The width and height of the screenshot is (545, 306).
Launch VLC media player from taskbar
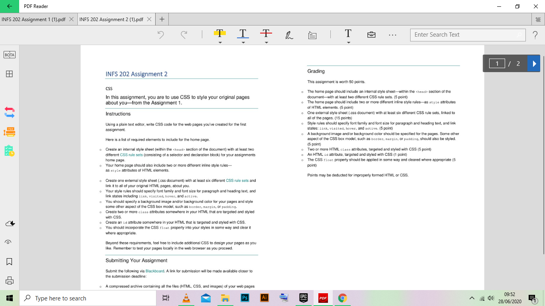coord(186,298)
